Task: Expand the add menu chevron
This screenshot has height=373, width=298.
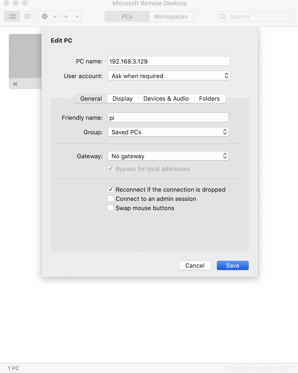Action: click(77, 17)
